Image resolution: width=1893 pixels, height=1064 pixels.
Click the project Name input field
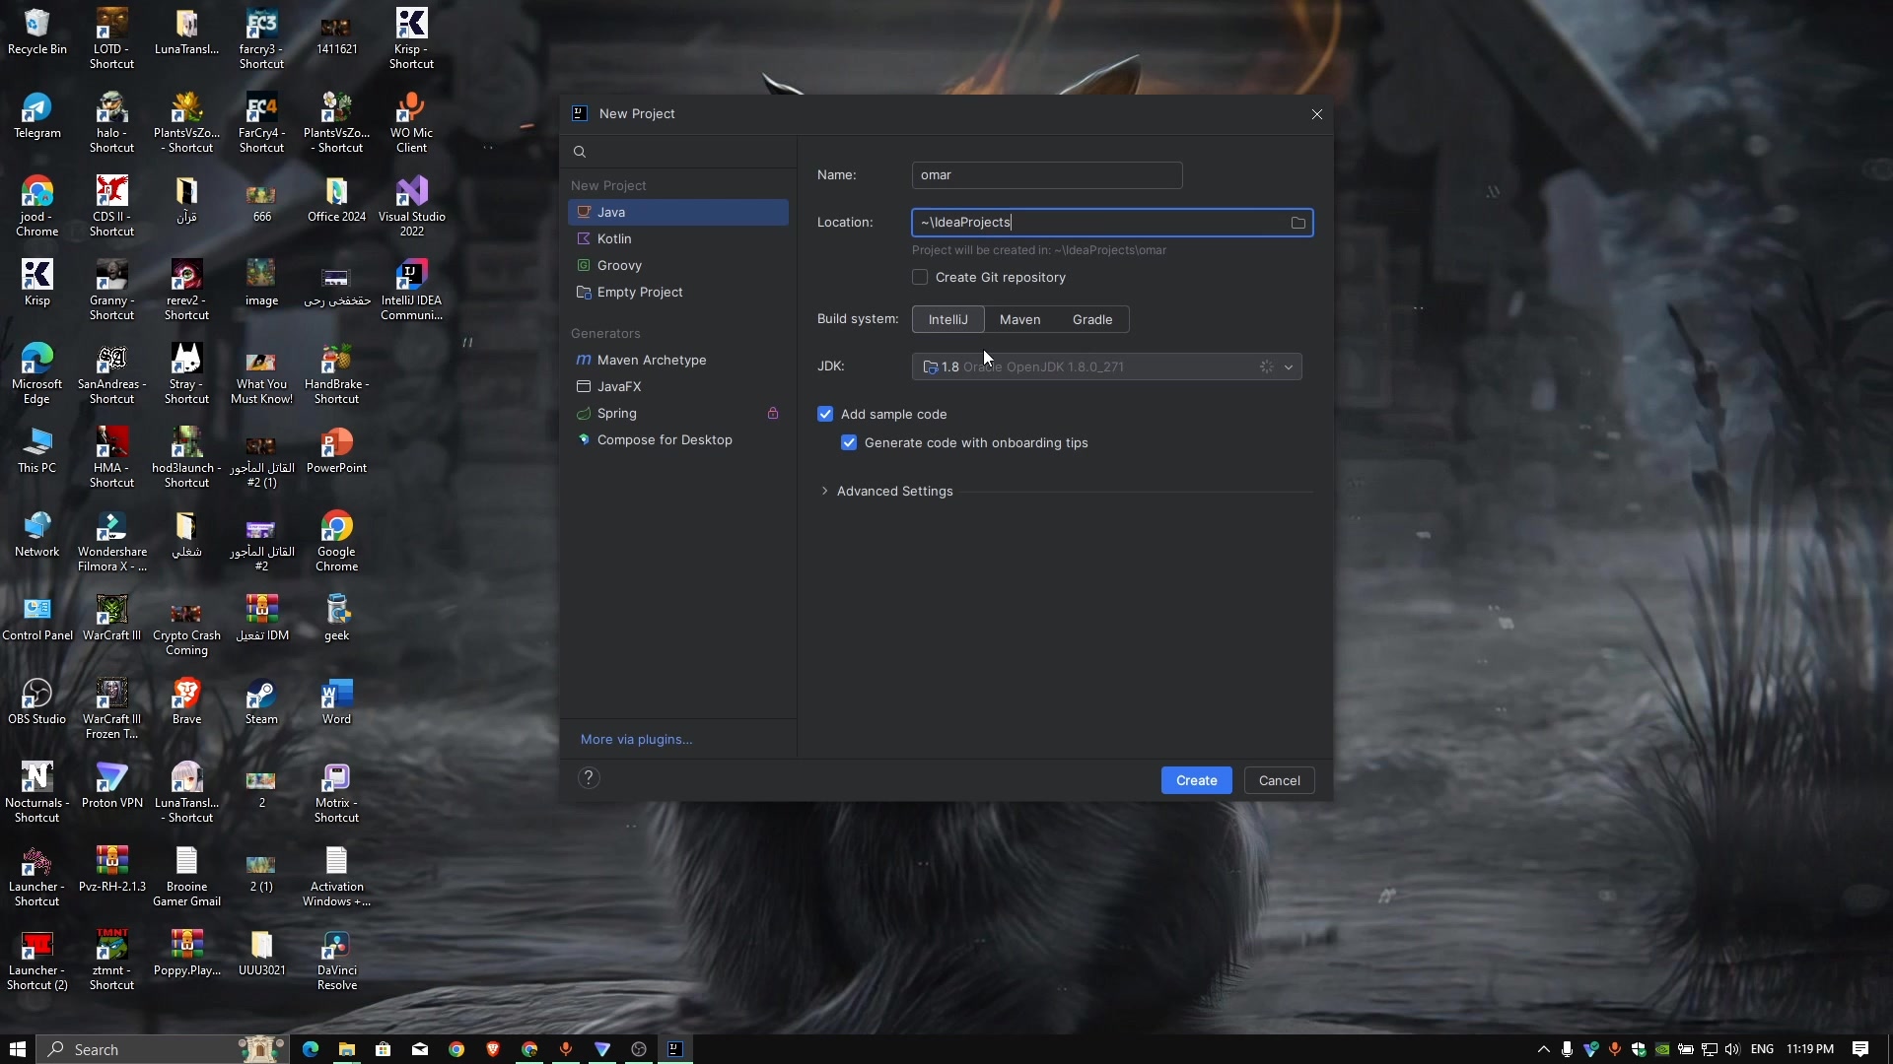pos(1047,175)
